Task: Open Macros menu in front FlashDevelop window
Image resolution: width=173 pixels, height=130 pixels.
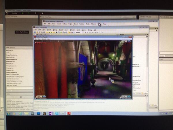Action: click(x=84, y=30)
